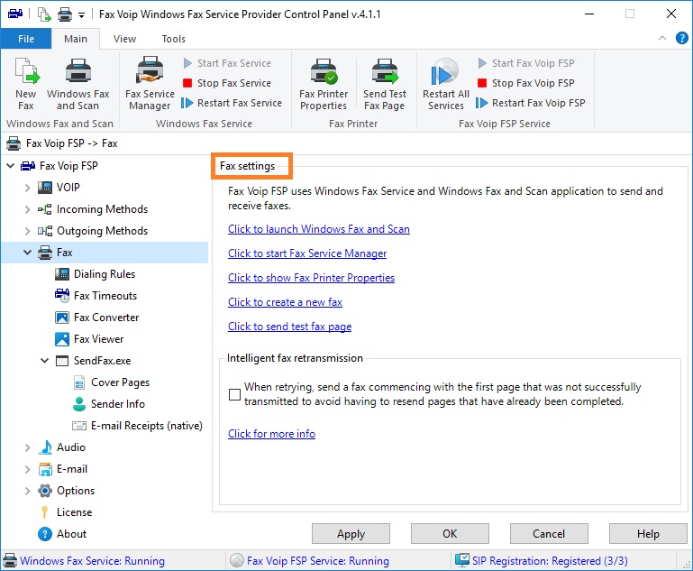Click the Cancel button

point(549,534)
